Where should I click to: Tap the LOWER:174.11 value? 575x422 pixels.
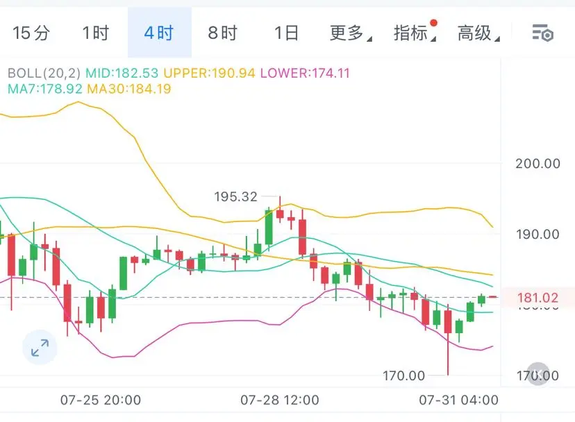click(305, 73)
